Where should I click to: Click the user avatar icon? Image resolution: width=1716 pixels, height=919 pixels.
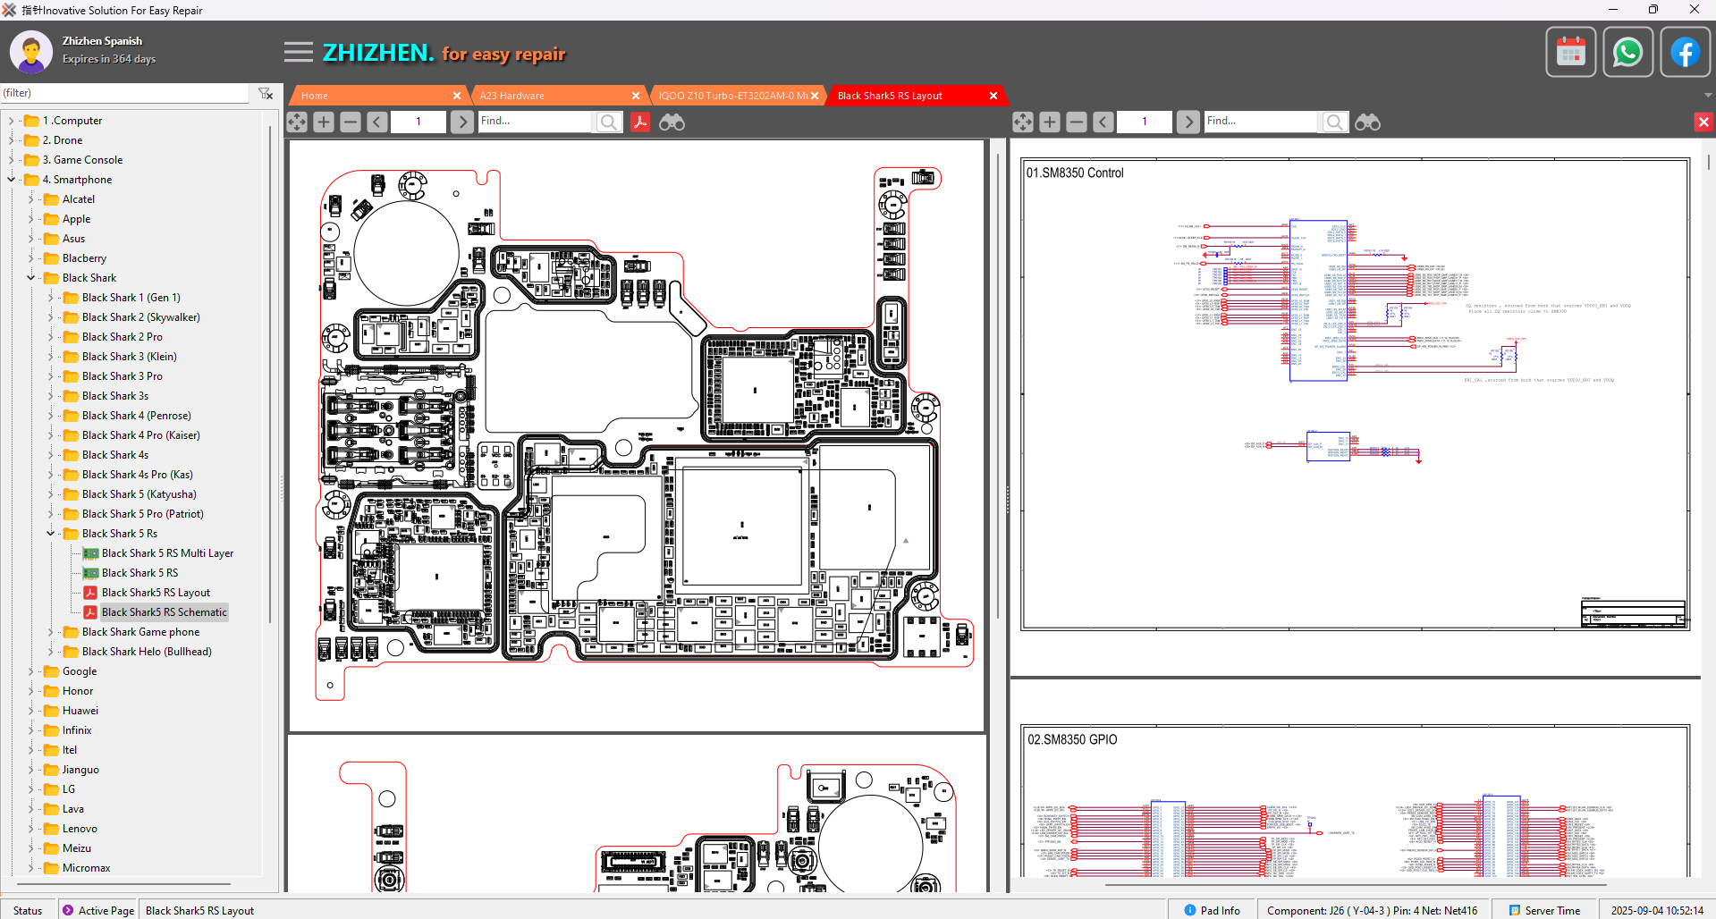pyautogui.click(x=31, y=52)
